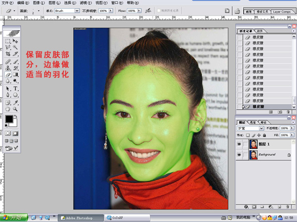Set the foreground color swatch
This screenshot has height=222, width=297.
(x=9, y=119)
